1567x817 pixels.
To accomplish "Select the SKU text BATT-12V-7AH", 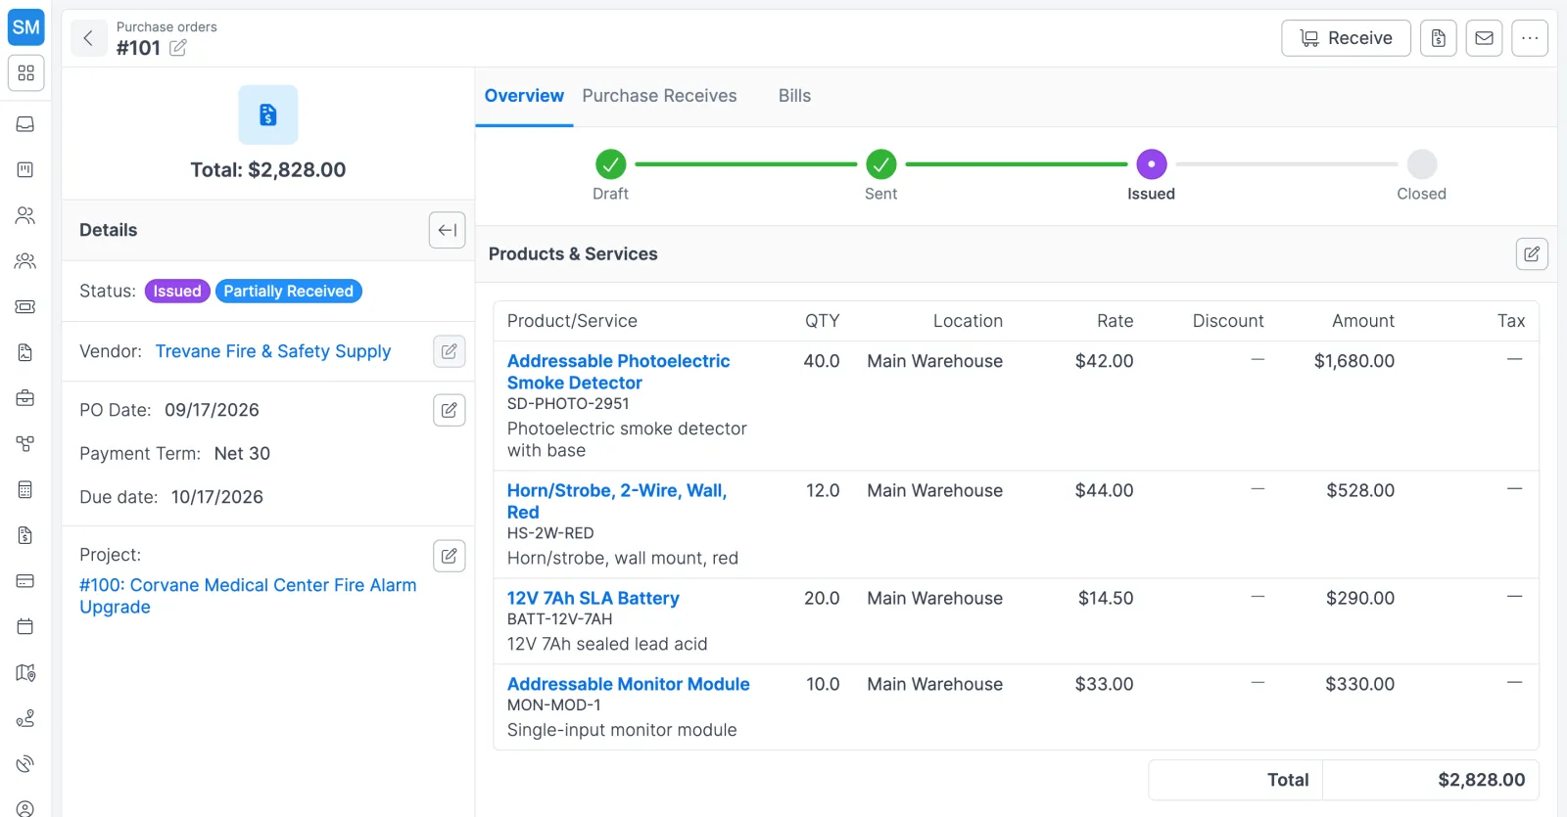I will point(559,619).
